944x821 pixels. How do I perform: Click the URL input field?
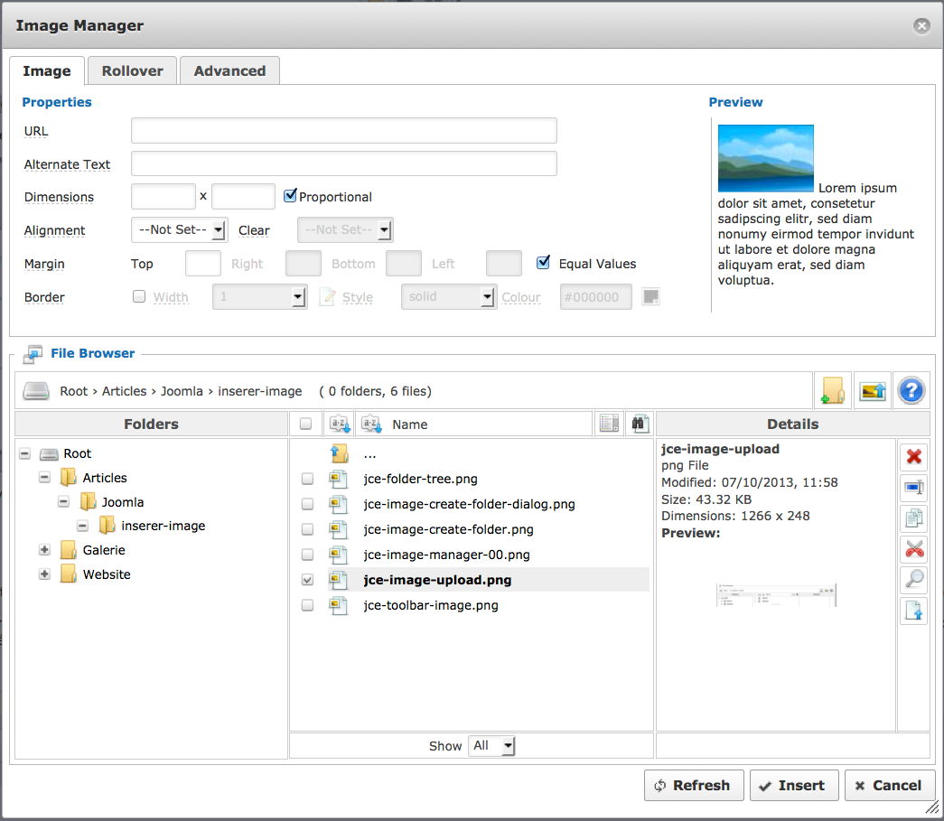[344, 131]
